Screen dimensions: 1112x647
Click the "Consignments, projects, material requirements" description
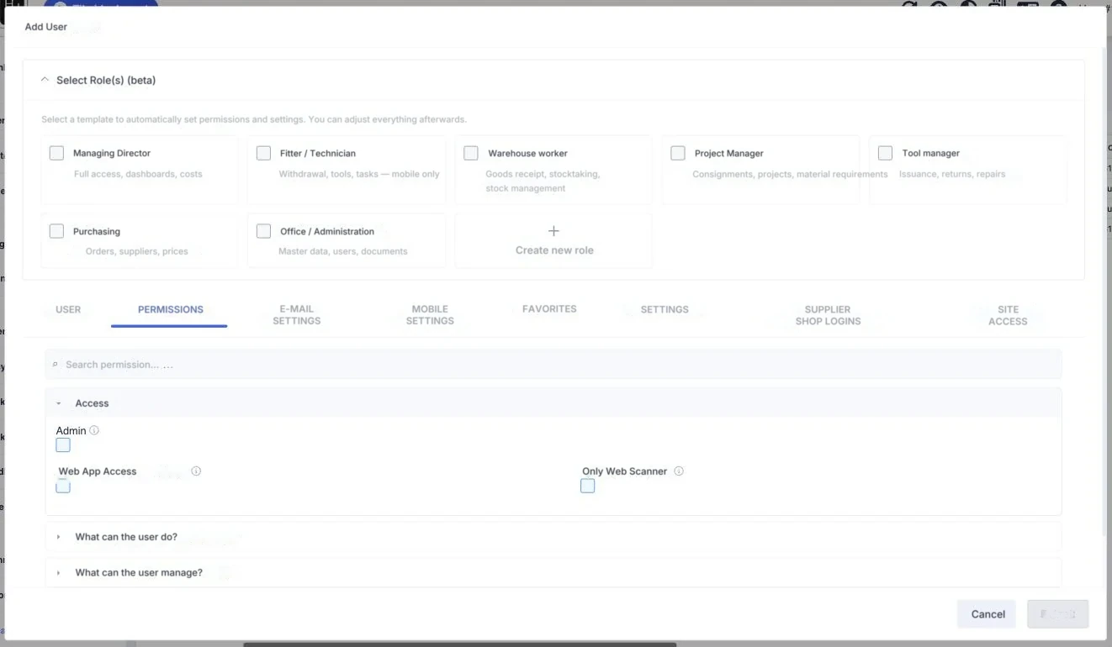790,174
